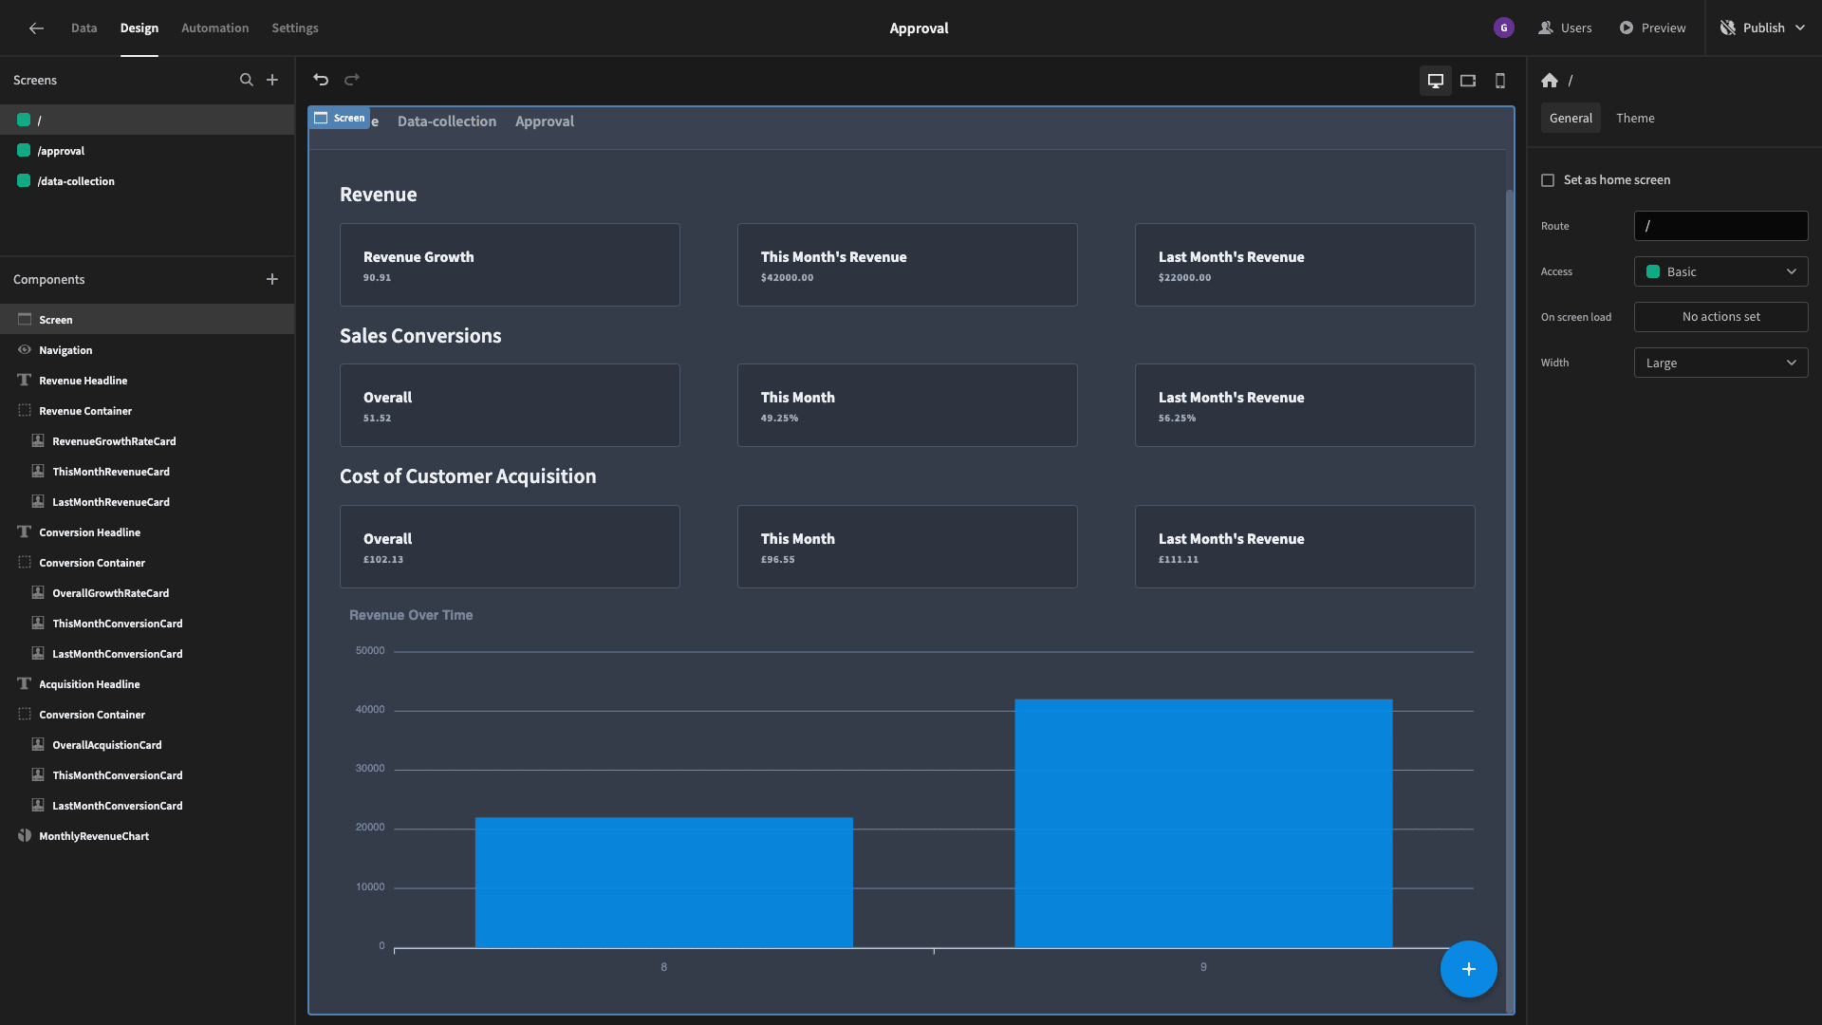Click green icon beside /data-collection screen
The width and height of the screenshot is (1822, 1025).
tap(24, 180)
